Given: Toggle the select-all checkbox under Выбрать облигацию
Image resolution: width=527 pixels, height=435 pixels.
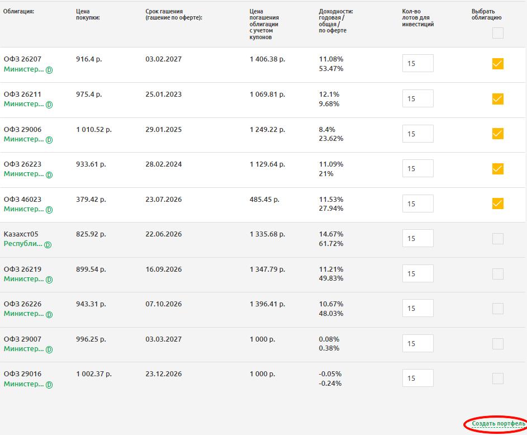Looking at the screenshot, I should 497,33.
